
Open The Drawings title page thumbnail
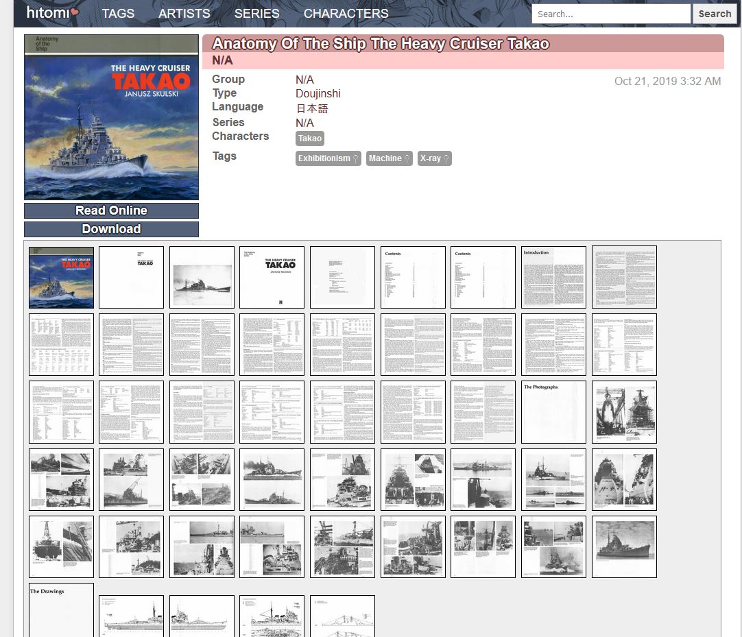click(x=61, y=610)
